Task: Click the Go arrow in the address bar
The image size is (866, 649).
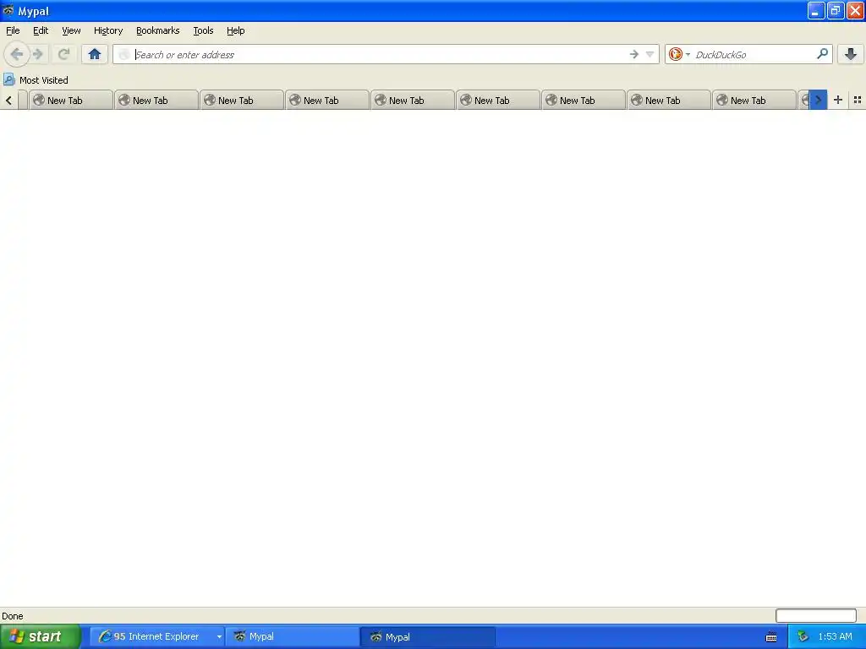Action: pyautogui.click(x=634, y=54)
